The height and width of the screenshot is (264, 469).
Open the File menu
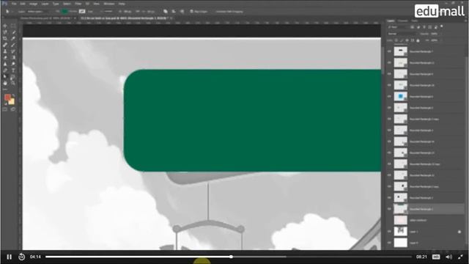coord(14,4)
